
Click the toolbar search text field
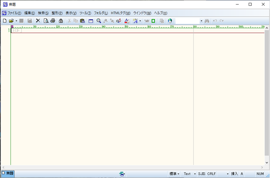point(188,21)
